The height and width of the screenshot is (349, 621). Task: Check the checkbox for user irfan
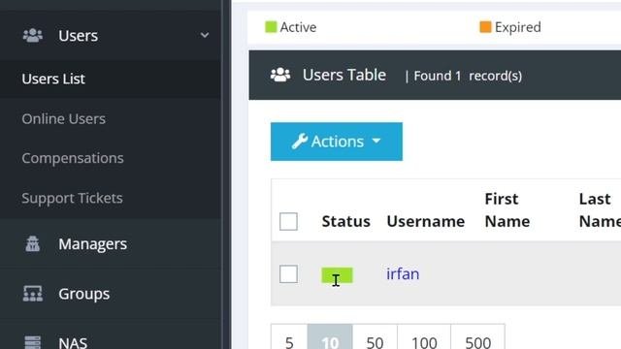288,273
